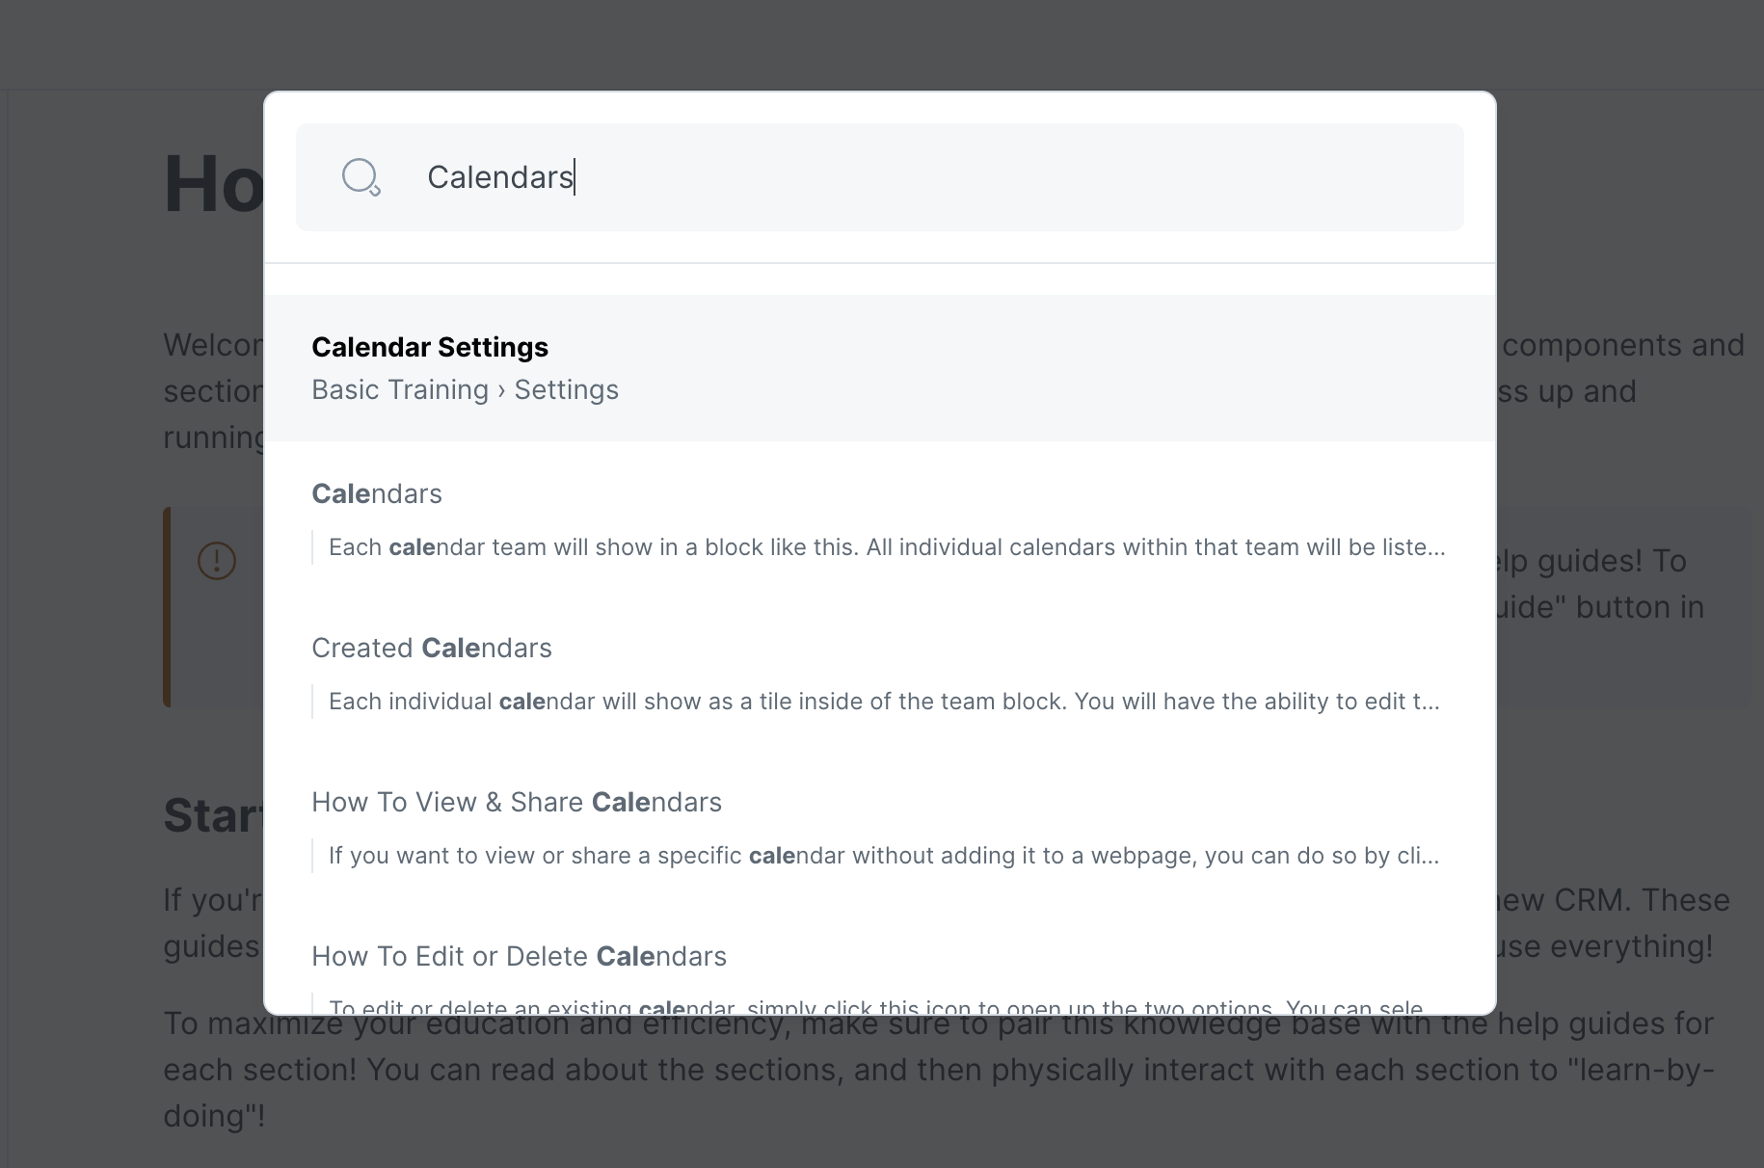
Task: Focus the search field containing Calendars
Action: (x=916, y=177)
